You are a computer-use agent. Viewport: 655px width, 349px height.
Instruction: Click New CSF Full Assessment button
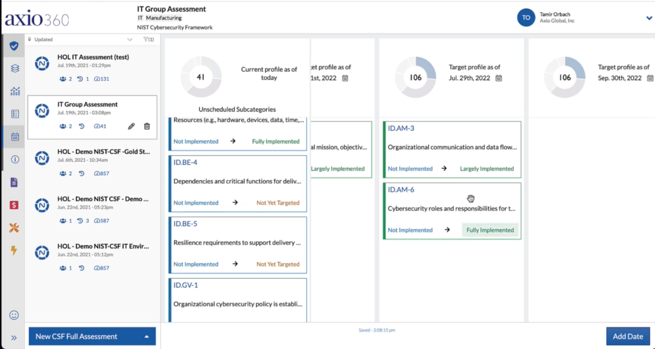pyautogui.click(x=92, y=336)
